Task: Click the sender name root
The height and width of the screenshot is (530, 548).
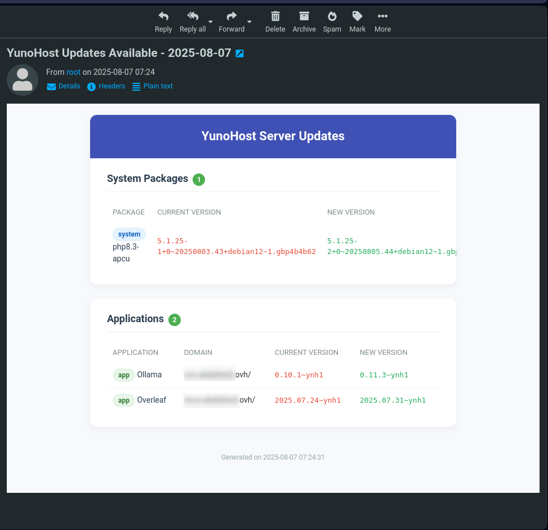Action: pos(73,72)
